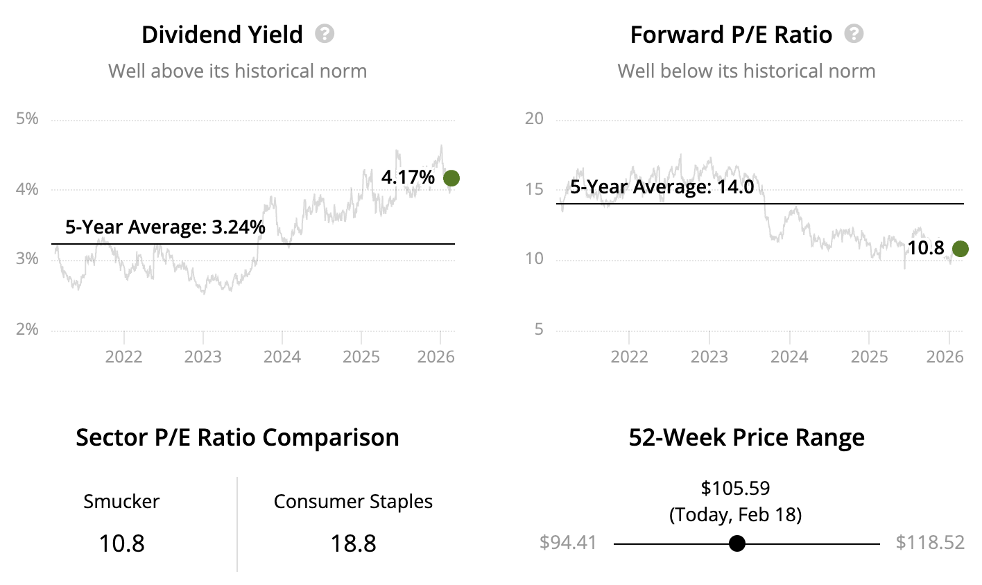Click the 2023 label on forward P/E axis
This screenshot has height=585, width=982.
coord(709,357)
